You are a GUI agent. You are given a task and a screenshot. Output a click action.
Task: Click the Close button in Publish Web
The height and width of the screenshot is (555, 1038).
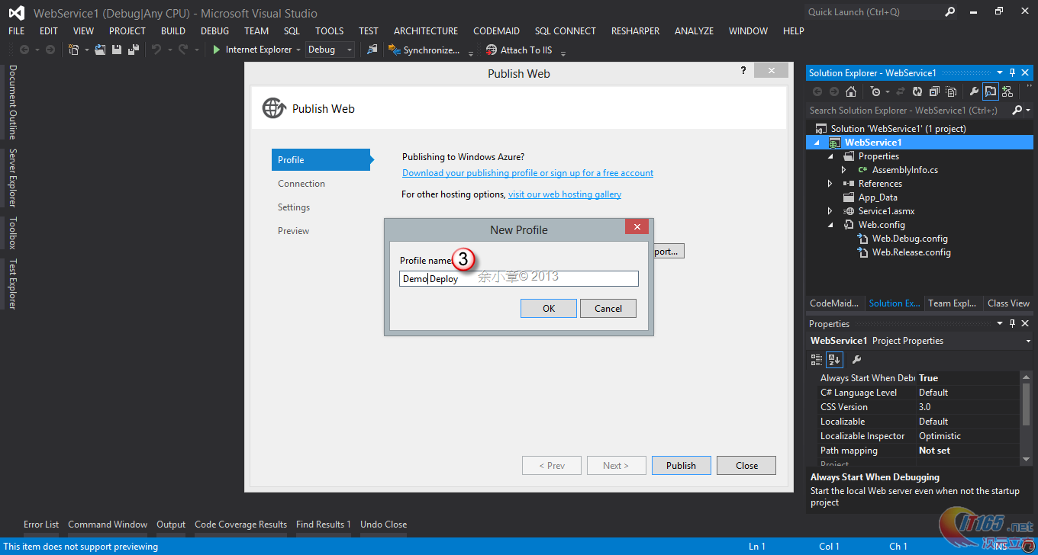746,466
